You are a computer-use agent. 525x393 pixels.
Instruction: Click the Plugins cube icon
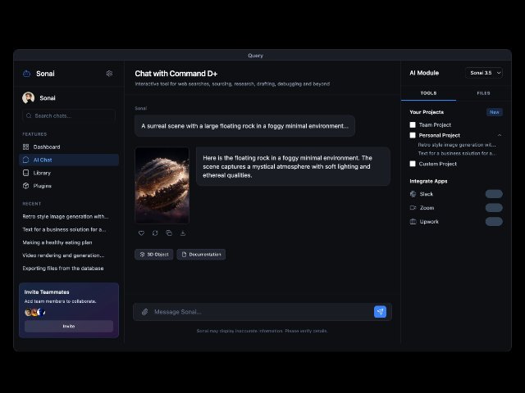pos(25,186)
